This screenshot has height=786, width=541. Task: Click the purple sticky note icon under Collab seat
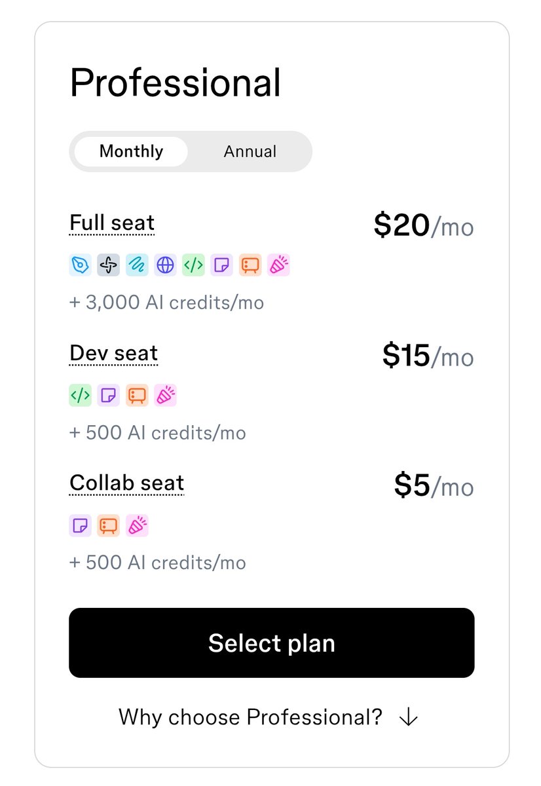click(80, 525)
